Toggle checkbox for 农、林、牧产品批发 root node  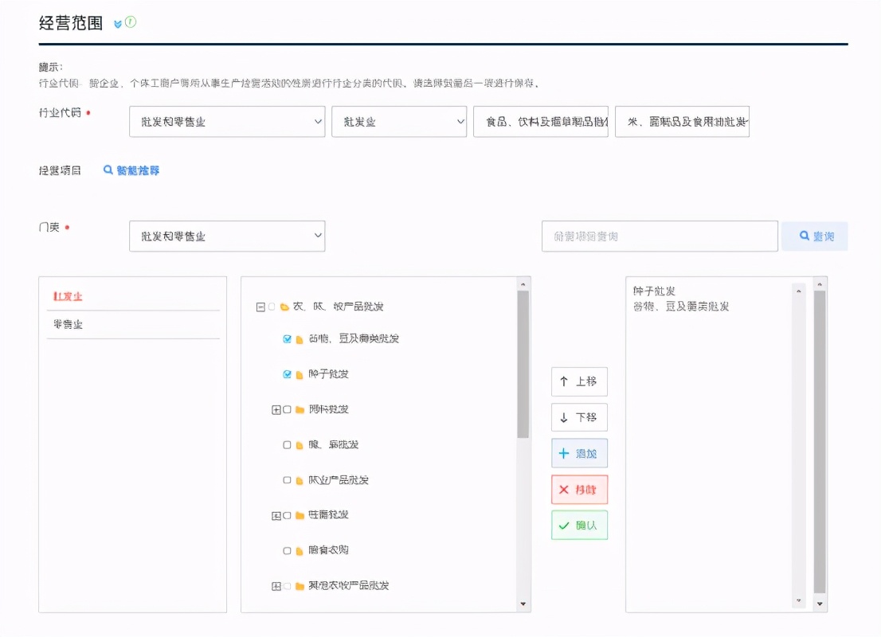[x=272, y=307]
